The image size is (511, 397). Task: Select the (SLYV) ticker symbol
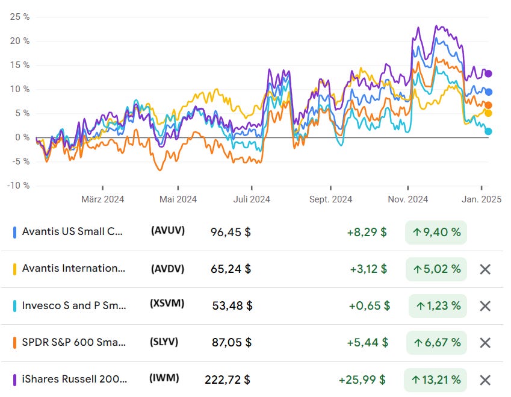[x=164, y=342]
